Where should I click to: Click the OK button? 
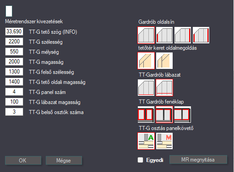click(x=23, y=161)
